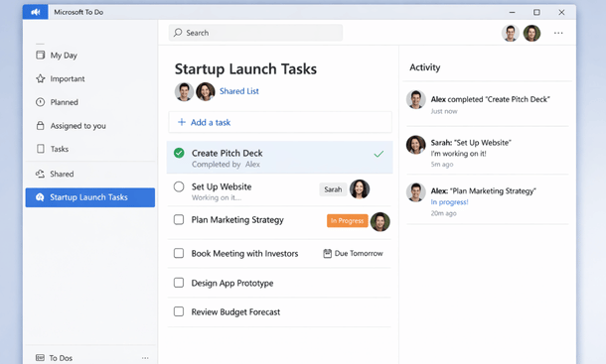Click Alex's avatar on the Marketing Strategy activity
Screen dimensions: 606x364
pyautogui.click(x=416, y=192)
